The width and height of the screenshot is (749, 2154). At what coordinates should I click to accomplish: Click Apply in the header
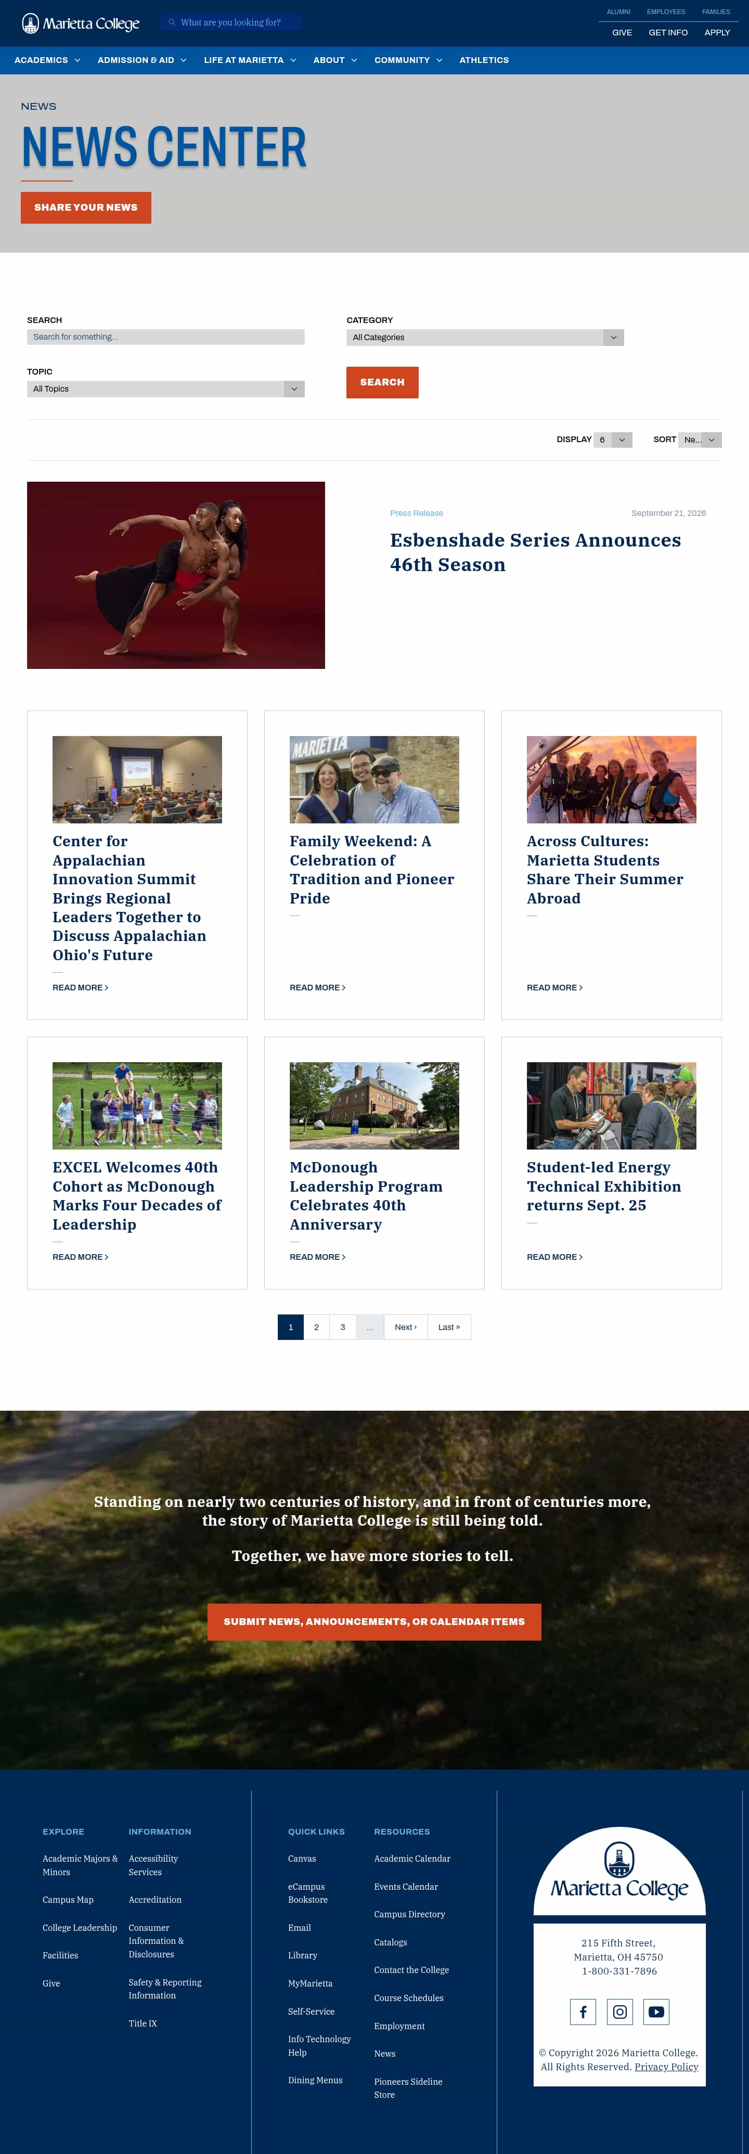717,33
